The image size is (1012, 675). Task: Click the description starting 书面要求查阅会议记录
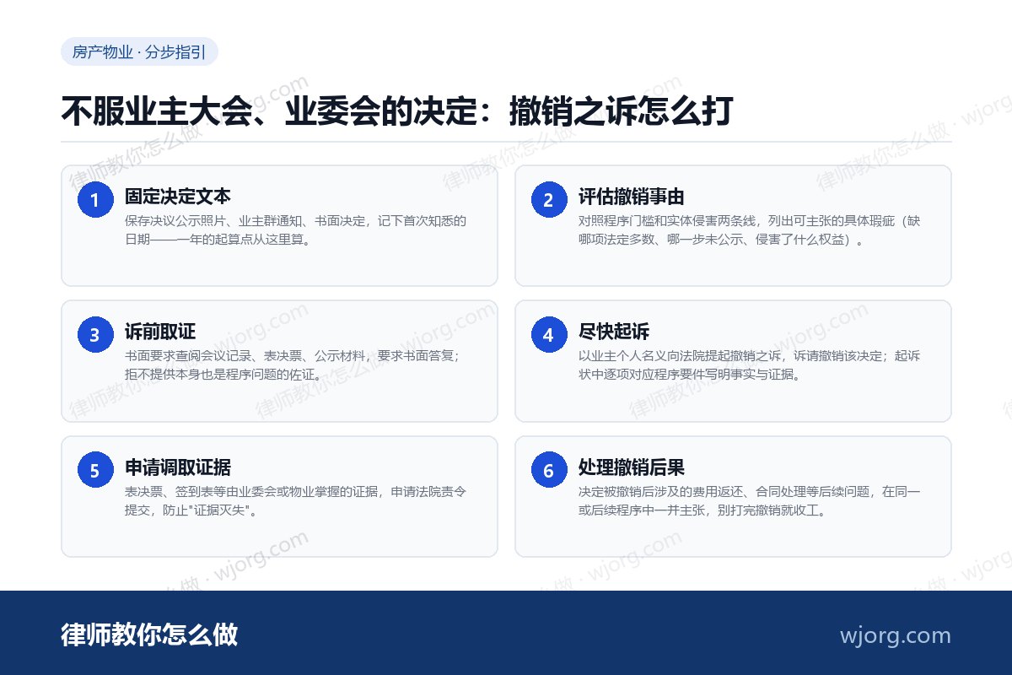tap(294, 365)
